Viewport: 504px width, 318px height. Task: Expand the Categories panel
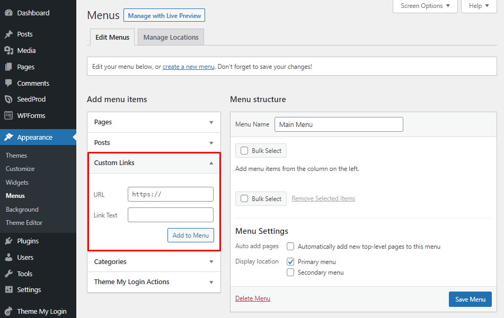(x=154, y=261)
